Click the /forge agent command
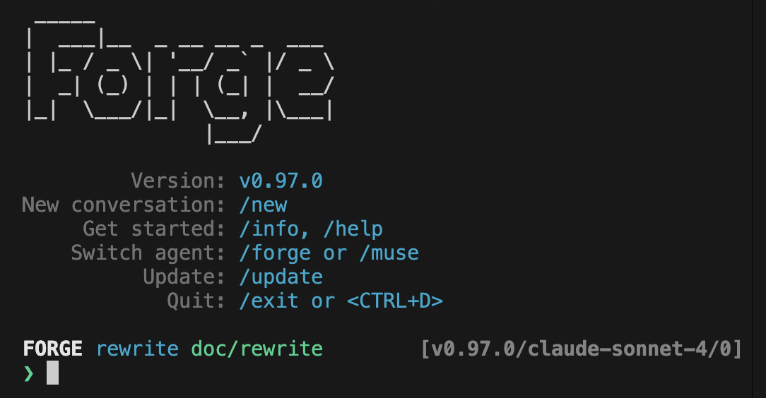Image resolution: width=766 pixels, height=398 pixels. tap(275, 253)
